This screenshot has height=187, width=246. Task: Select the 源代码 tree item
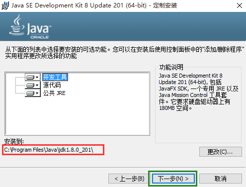pos(52,85)
